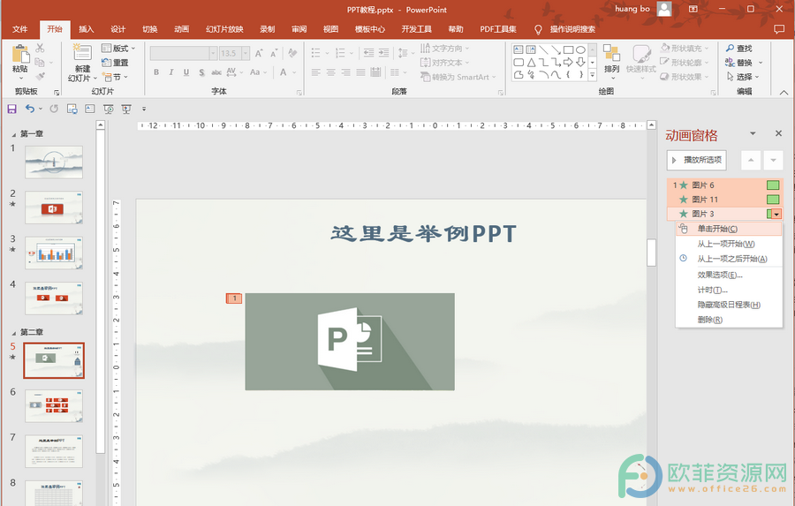Increase font size with larger A icon
Screen dimensions: 795x506
pos(259,53)
